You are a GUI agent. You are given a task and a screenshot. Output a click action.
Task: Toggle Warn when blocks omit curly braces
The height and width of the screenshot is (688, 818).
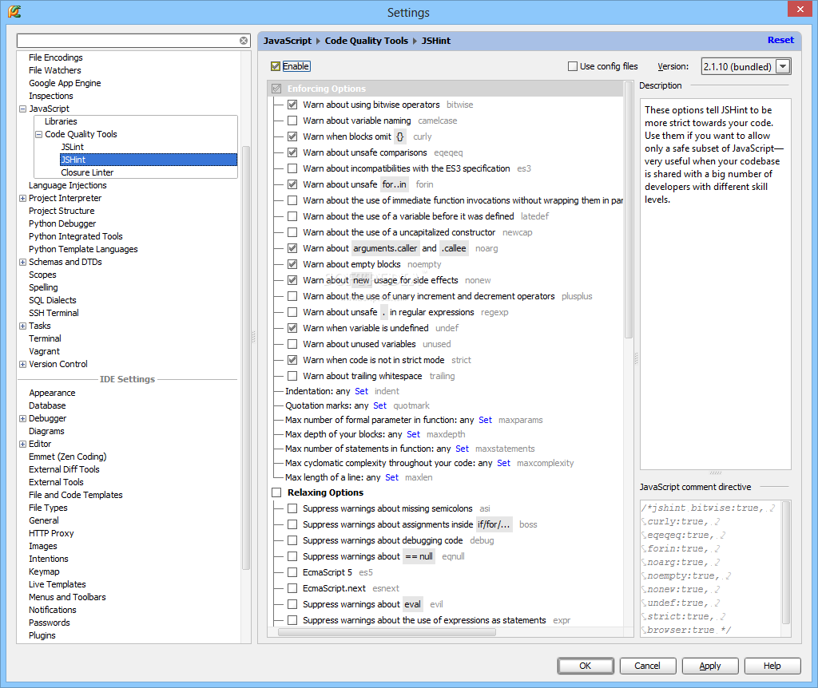(x=292, y=136)
